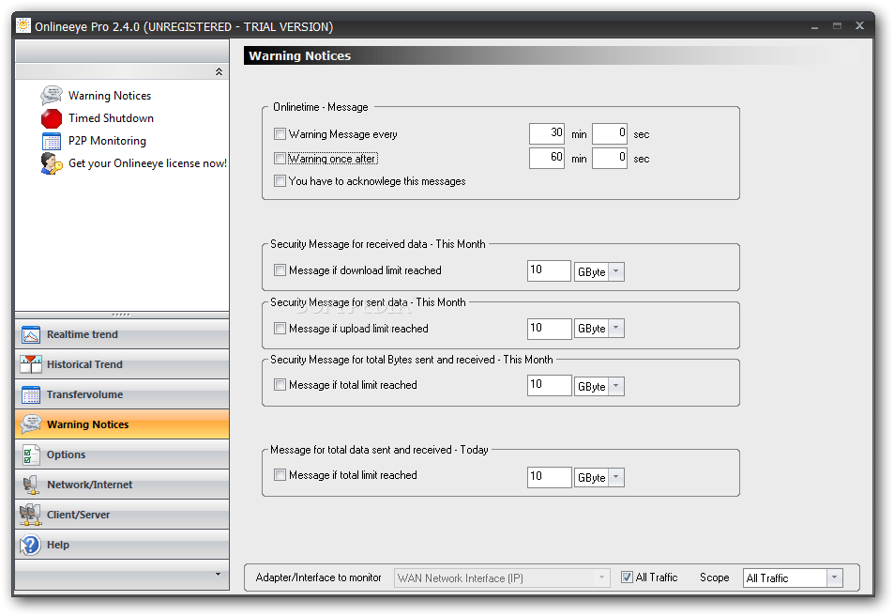The height and width of the screenshot is (616, 894).
Task: Enable Message if download limit reached
Action: click(280, 270)
